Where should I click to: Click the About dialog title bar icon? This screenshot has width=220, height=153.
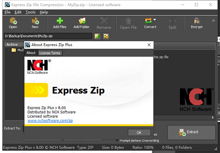pos(27,45)
